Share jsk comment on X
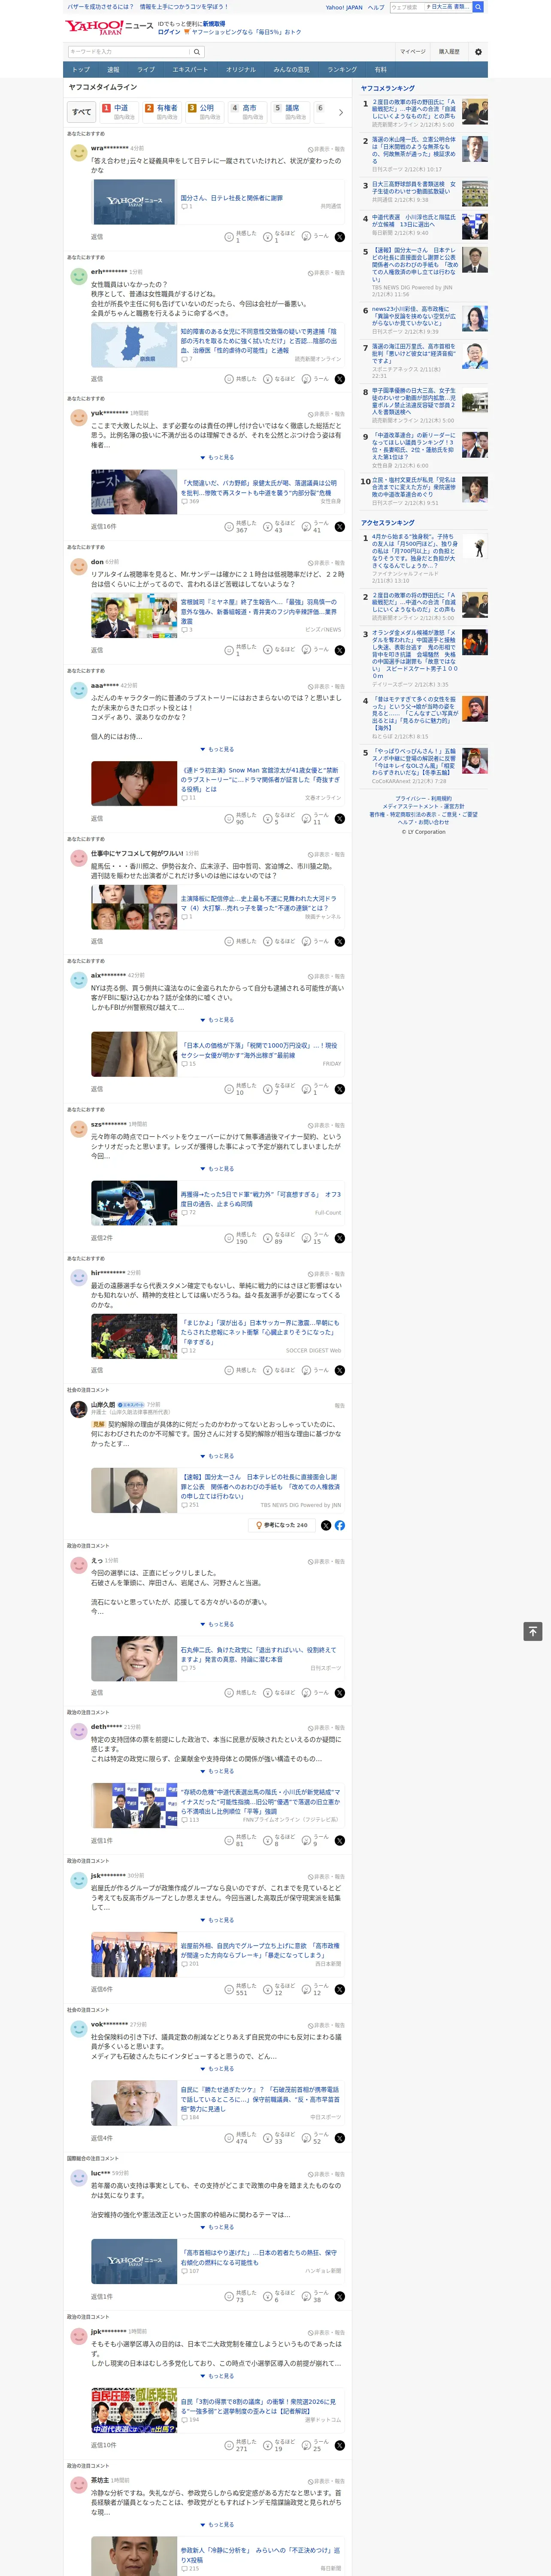 coord(340,1989)
